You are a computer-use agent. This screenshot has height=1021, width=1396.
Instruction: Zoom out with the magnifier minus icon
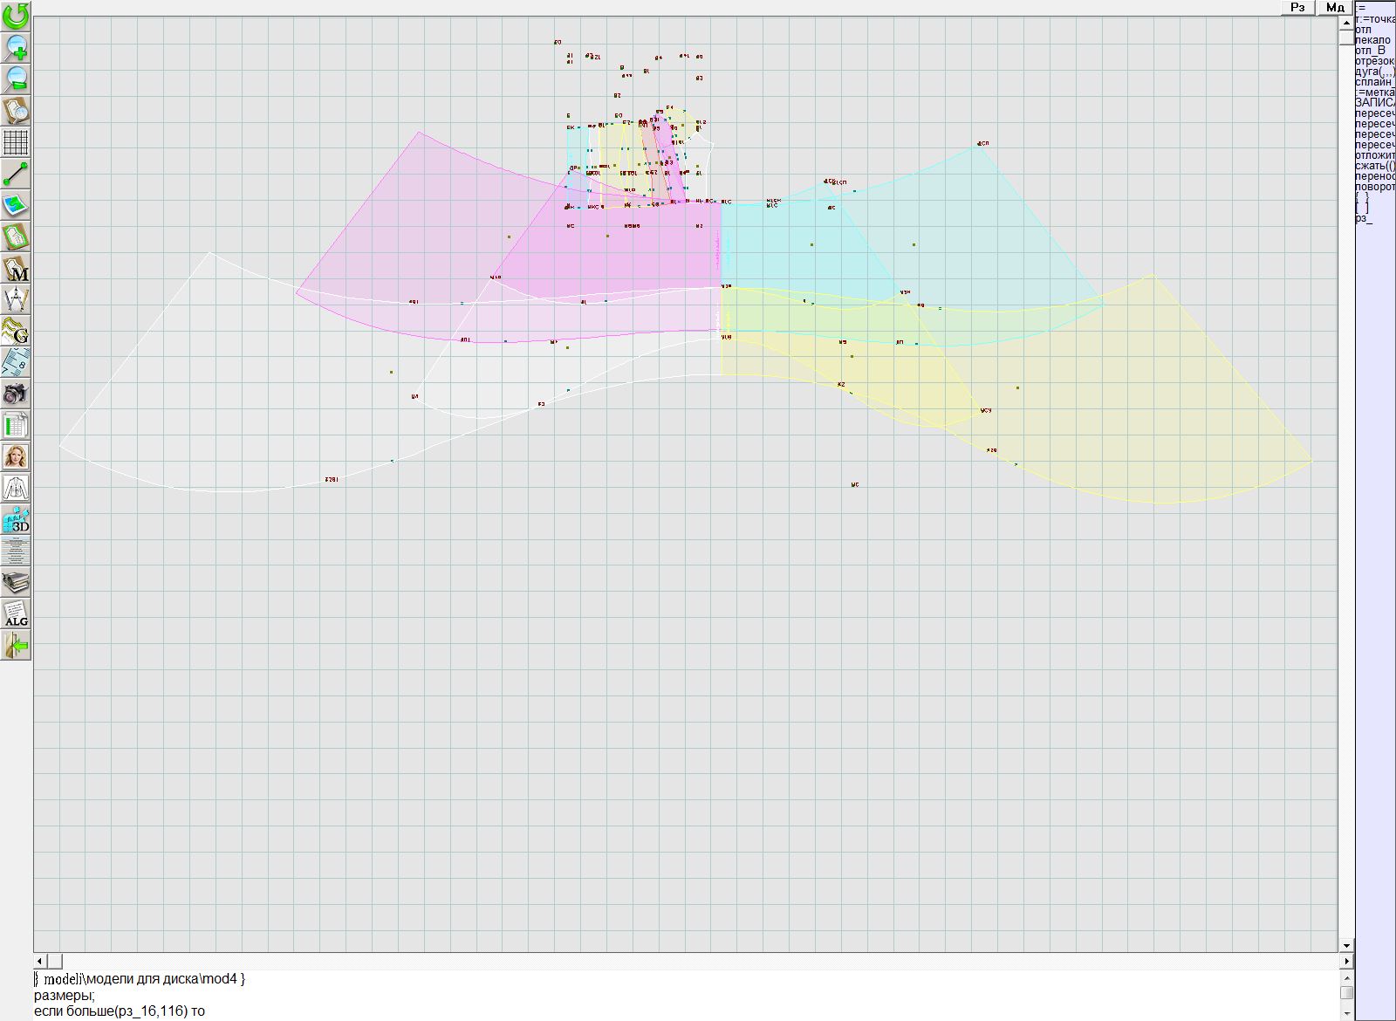coord(16,79)
